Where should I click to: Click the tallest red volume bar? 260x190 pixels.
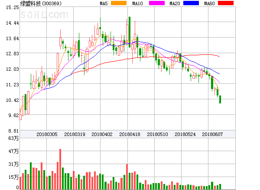60,169
